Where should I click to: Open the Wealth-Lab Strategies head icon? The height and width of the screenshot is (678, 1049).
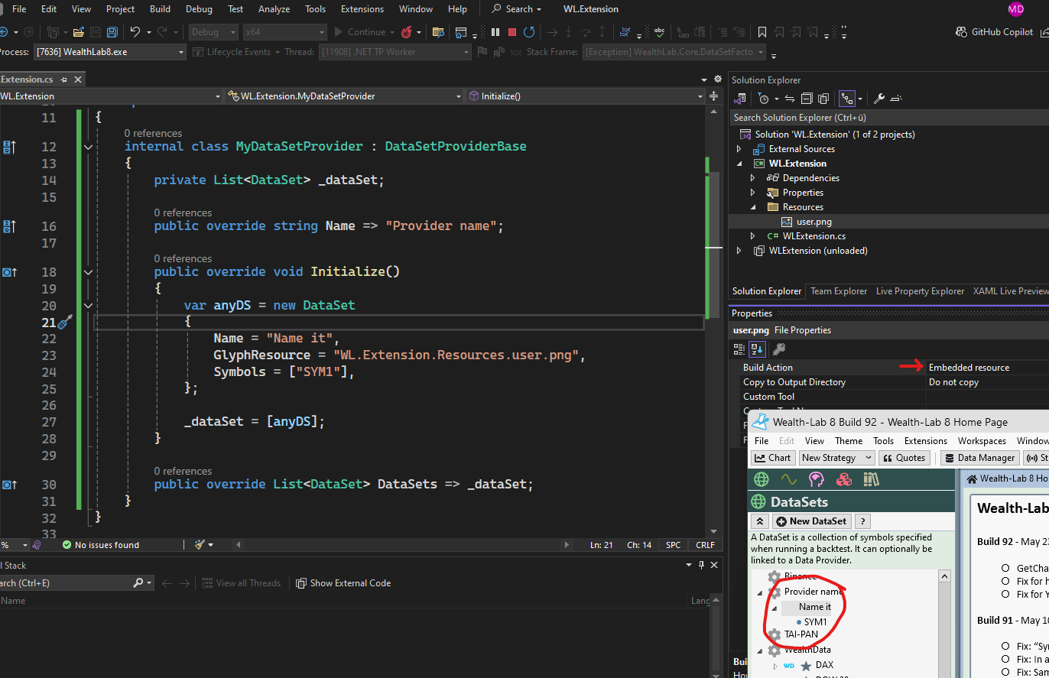[817, 479]
